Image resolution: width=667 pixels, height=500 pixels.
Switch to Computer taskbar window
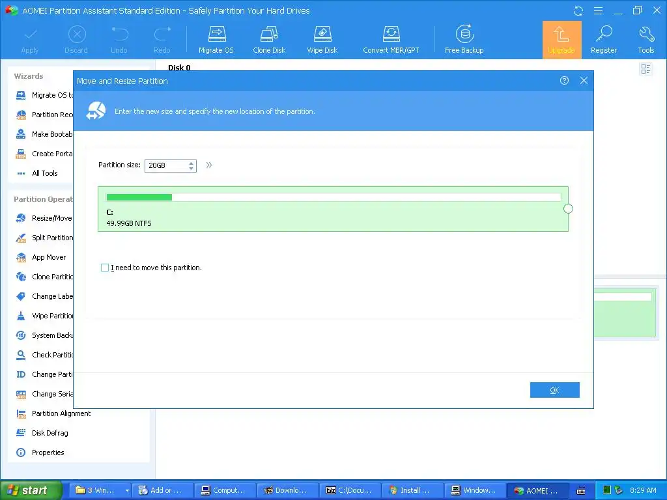coord(224,490)
